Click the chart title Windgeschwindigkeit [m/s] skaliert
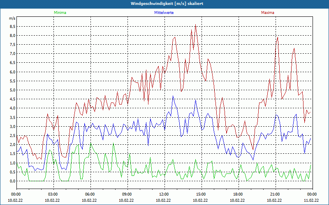This screenshot has height=205, width=329. click(167, 4)
